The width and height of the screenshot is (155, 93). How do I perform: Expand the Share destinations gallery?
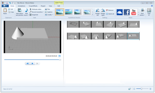[138, 15]
